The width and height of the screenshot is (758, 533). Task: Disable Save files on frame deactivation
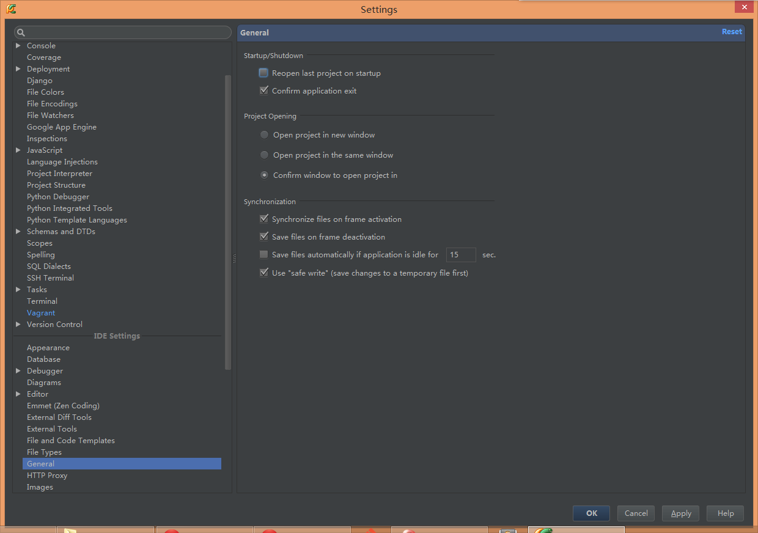263,237
